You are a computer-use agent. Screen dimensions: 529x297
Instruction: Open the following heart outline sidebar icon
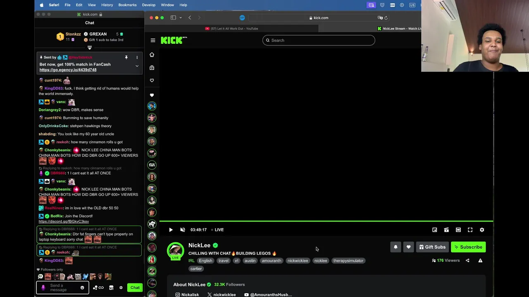[152, 80]
